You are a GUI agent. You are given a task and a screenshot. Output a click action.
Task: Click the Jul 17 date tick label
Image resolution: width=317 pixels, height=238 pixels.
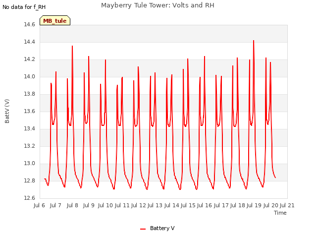pos(221,205)
